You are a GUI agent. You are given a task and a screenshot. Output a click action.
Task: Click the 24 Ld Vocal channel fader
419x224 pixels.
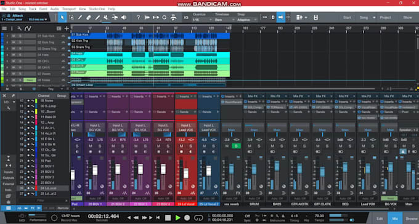(186, 173)
